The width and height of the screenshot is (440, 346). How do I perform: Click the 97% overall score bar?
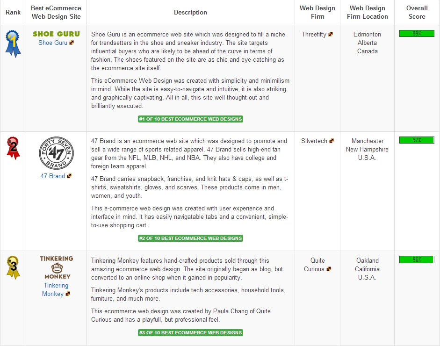tap(417, 140)
